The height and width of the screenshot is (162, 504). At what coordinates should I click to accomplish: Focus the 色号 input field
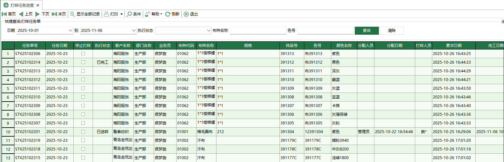click(x=325, y=31)
